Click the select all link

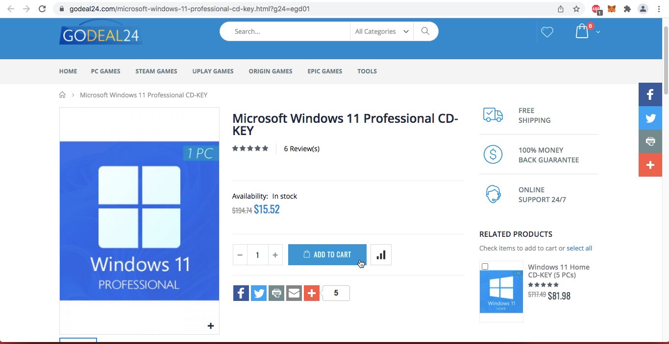(x=579, y=248)
